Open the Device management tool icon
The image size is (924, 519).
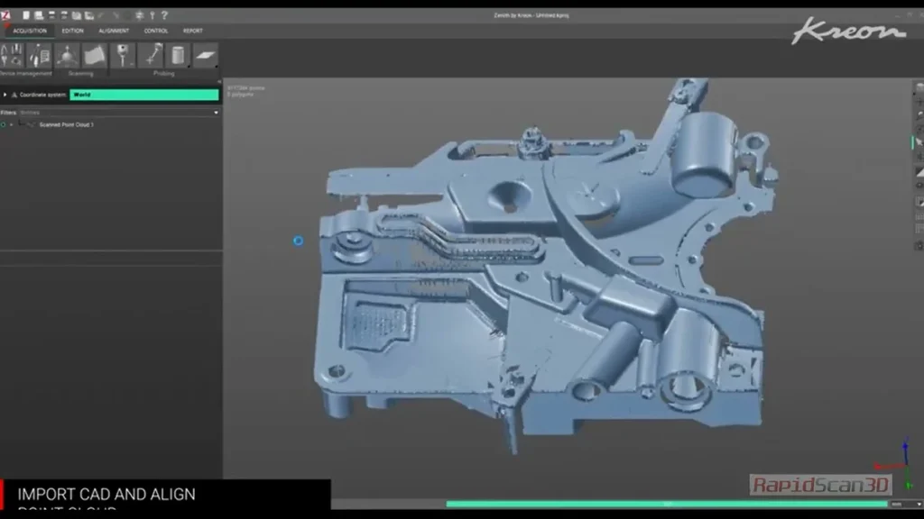point(13,56)
